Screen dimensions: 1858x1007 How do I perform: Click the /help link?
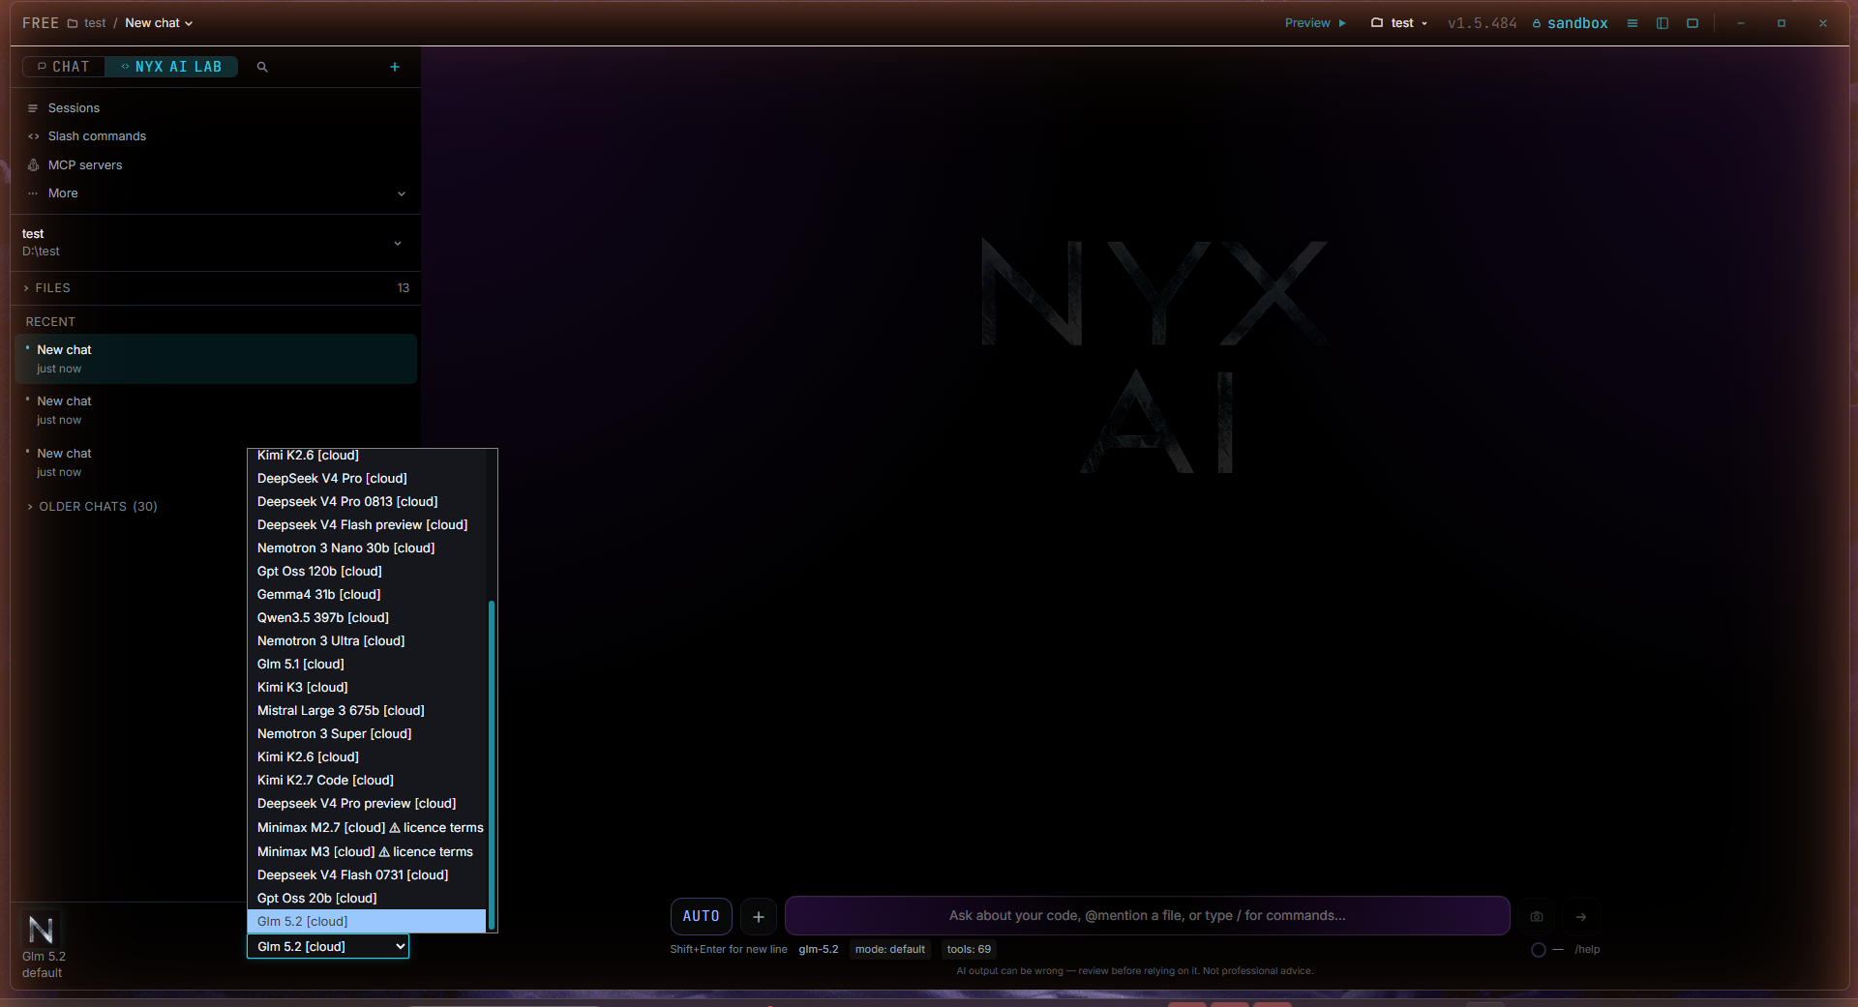coord(1587,950)
